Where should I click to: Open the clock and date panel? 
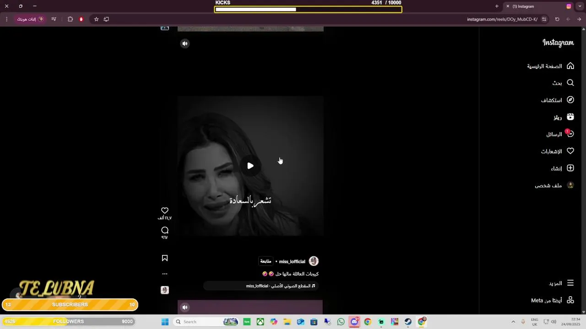pyautogui.click(x=571, y=322)
